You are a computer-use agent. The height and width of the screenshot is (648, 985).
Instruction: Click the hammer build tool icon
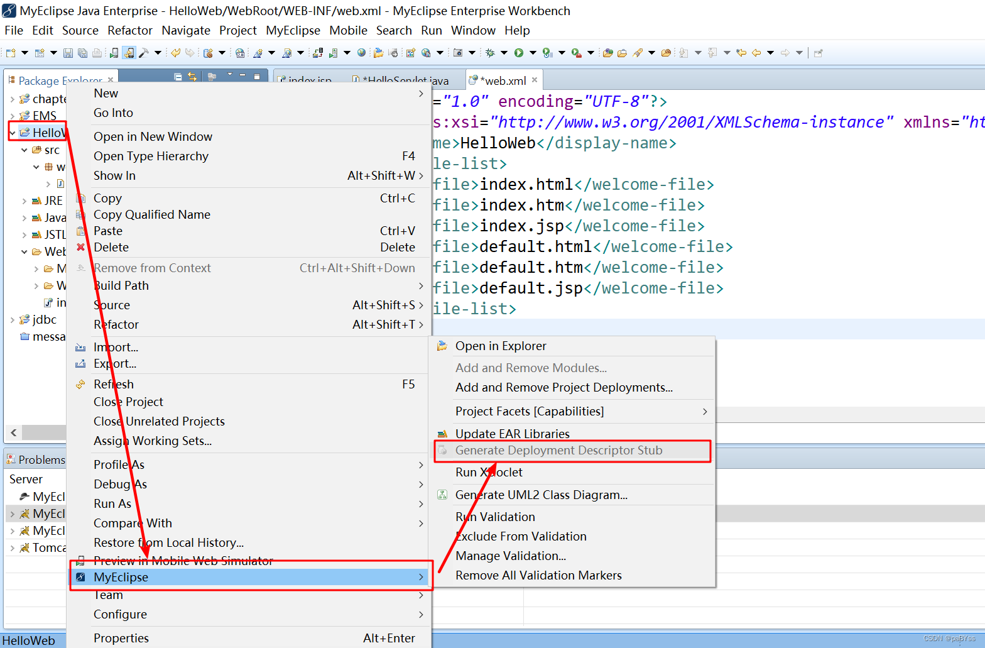click(x=144, y=53)
